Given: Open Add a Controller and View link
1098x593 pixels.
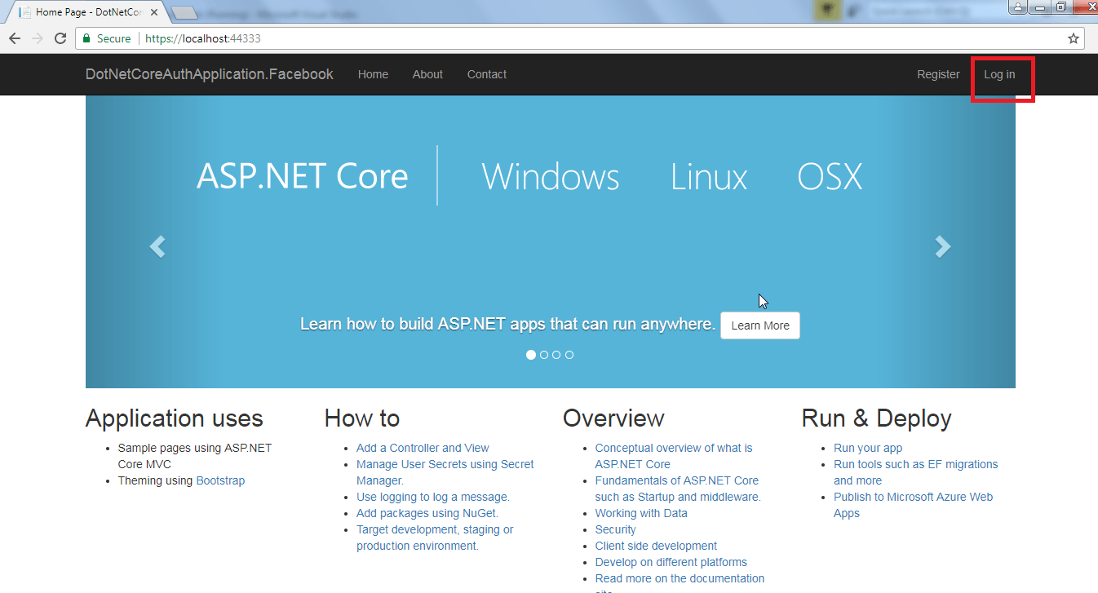Looking at the screenshot, I should click(423, 448).
